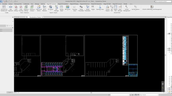The height and width of the screenshot is (96, 172).
Task: Close the Havalandırma Tesisatı view tab
Action: click(42, 17)
